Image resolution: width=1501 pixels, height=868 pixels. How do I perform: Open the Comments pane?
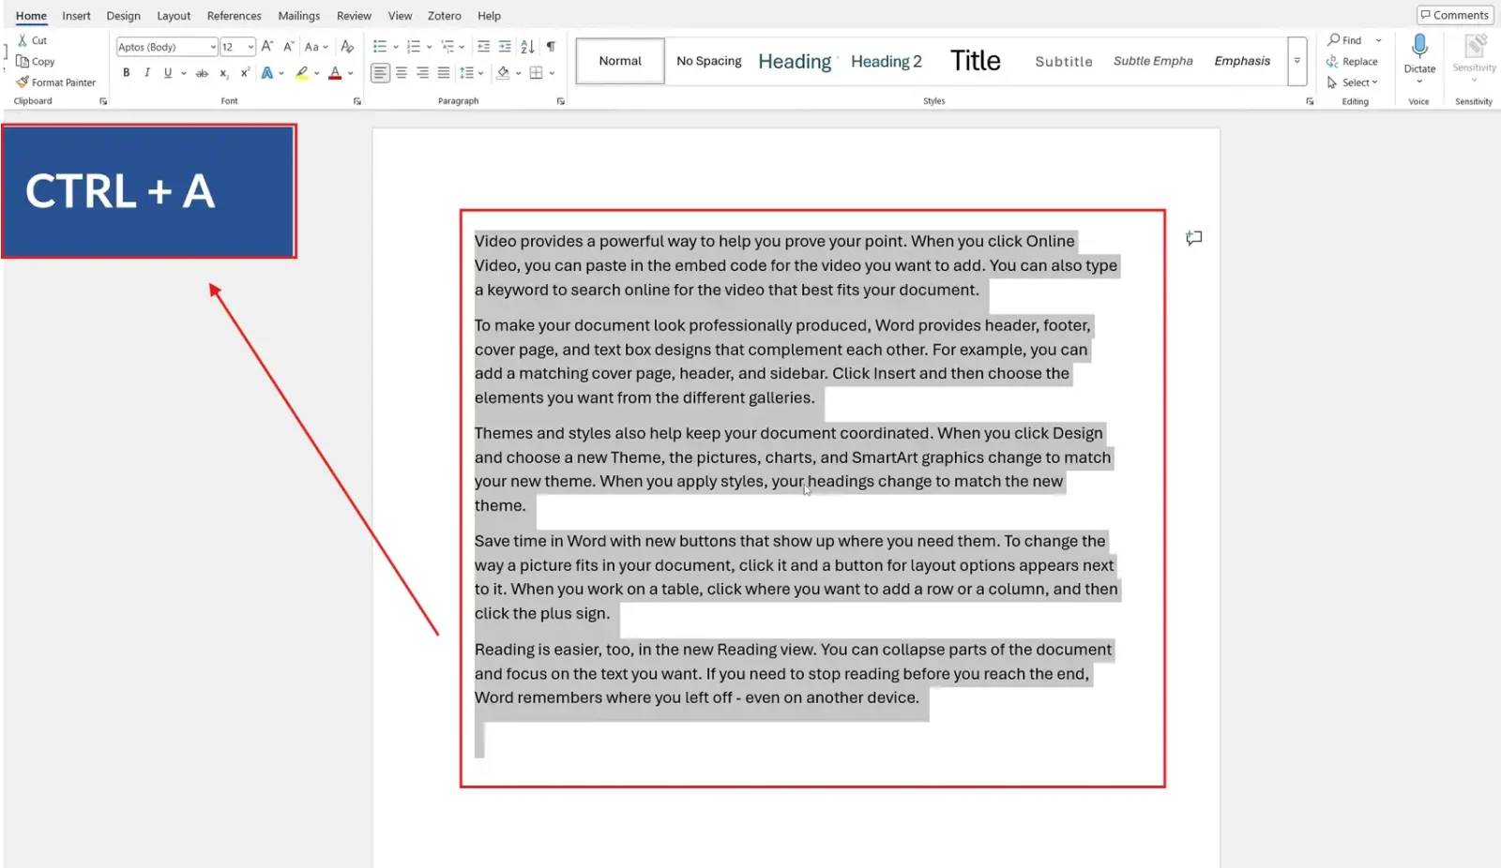point(1455,15)
